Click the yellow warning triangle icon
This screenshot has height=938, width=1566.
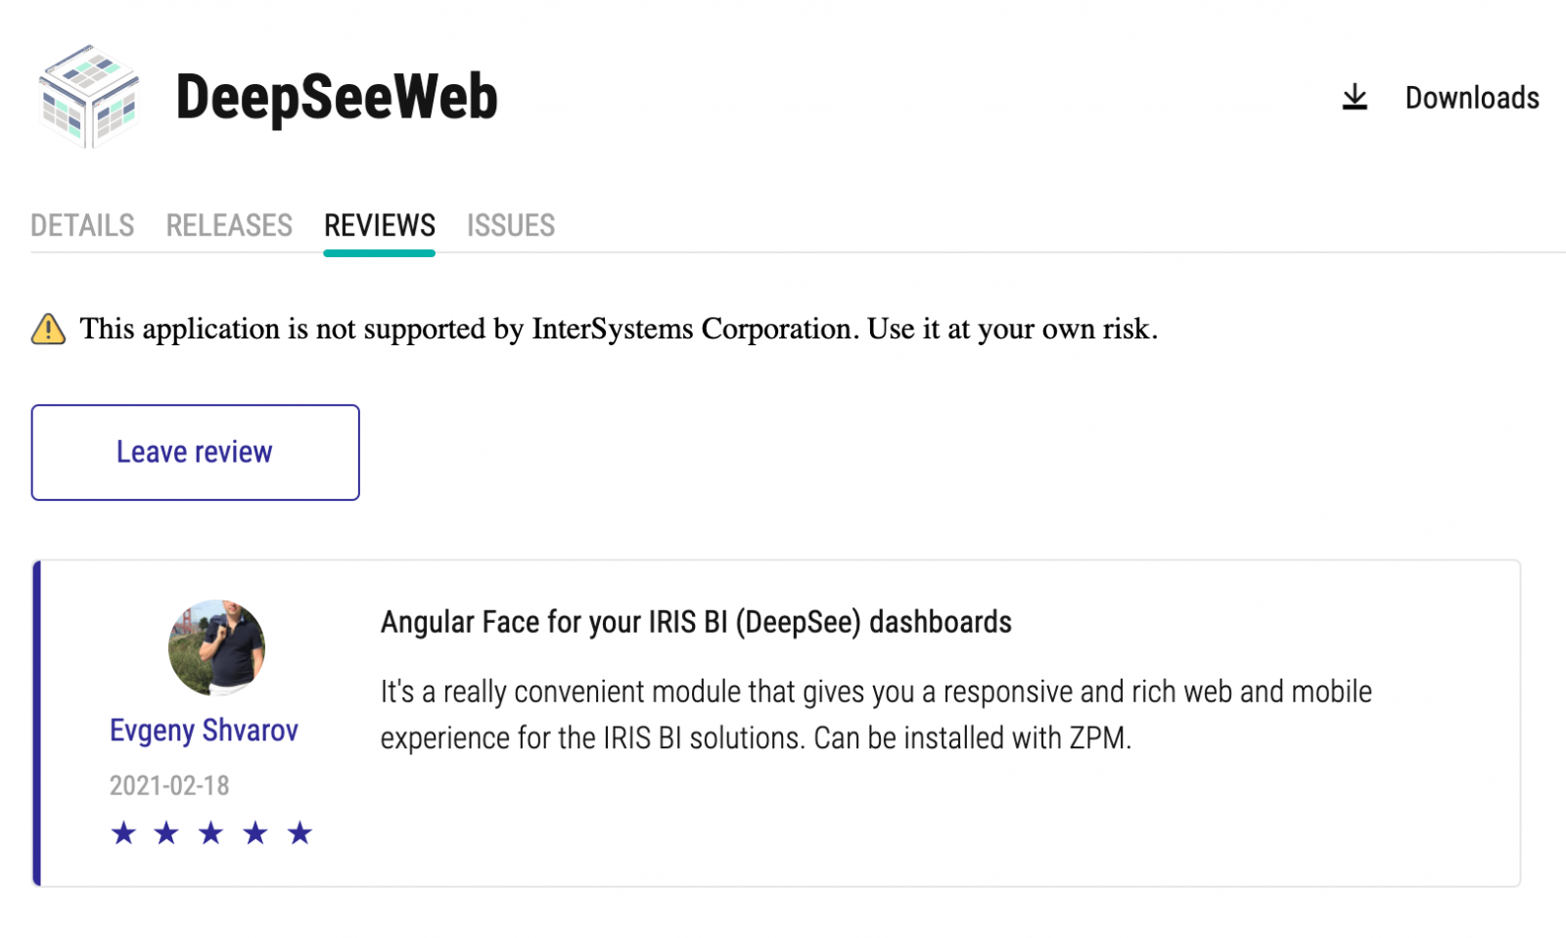pyautogui.click(x=48, y=330)
